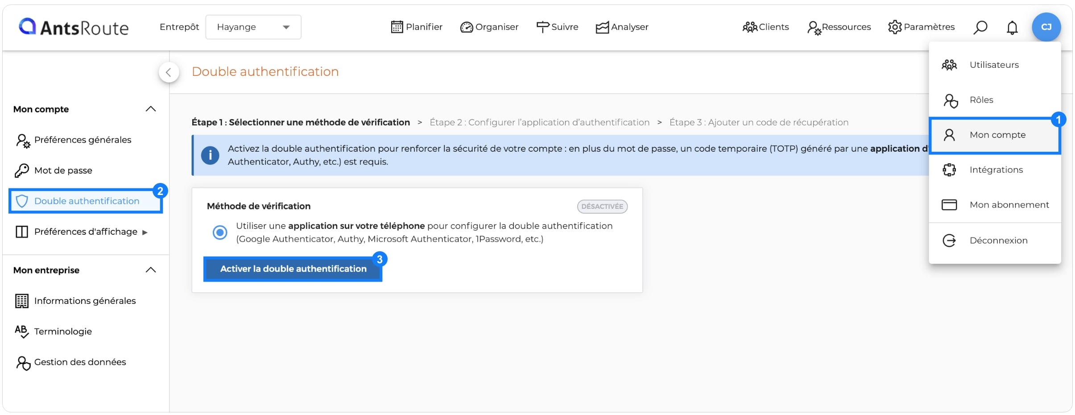The height and width of the screenshot is (415, 1075).
Task: Click the Mot de passe key icon
Action: (22, 170)
